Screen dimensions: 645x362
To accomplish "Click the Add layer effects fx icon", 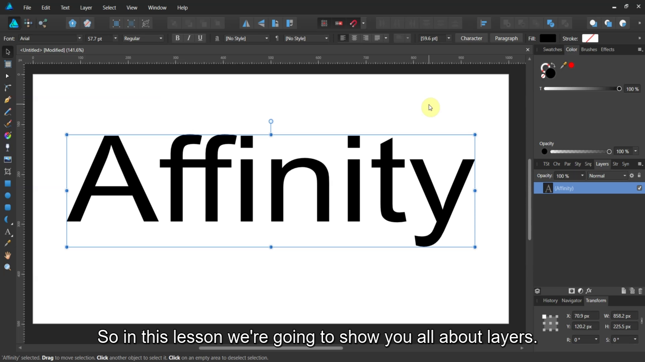I will [x=589, y=291].
